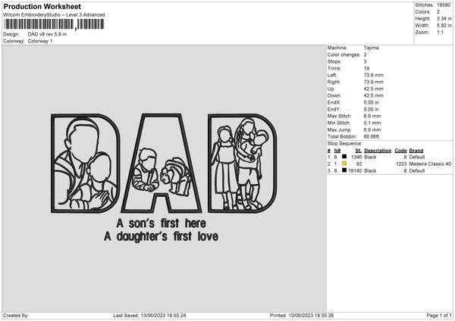Click the barcode under the Wilcom EmbroideryStudio line
Screen dimensions: 455x321
tap(54, 24)
